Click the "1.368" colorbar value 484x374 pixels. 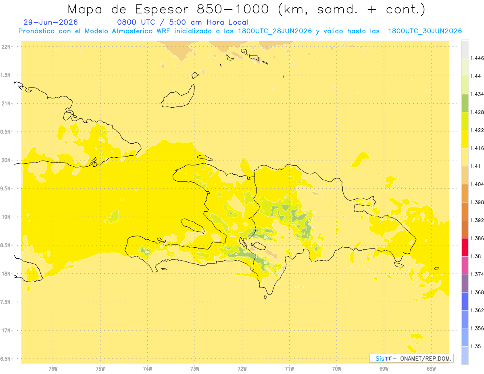point(477,292)
